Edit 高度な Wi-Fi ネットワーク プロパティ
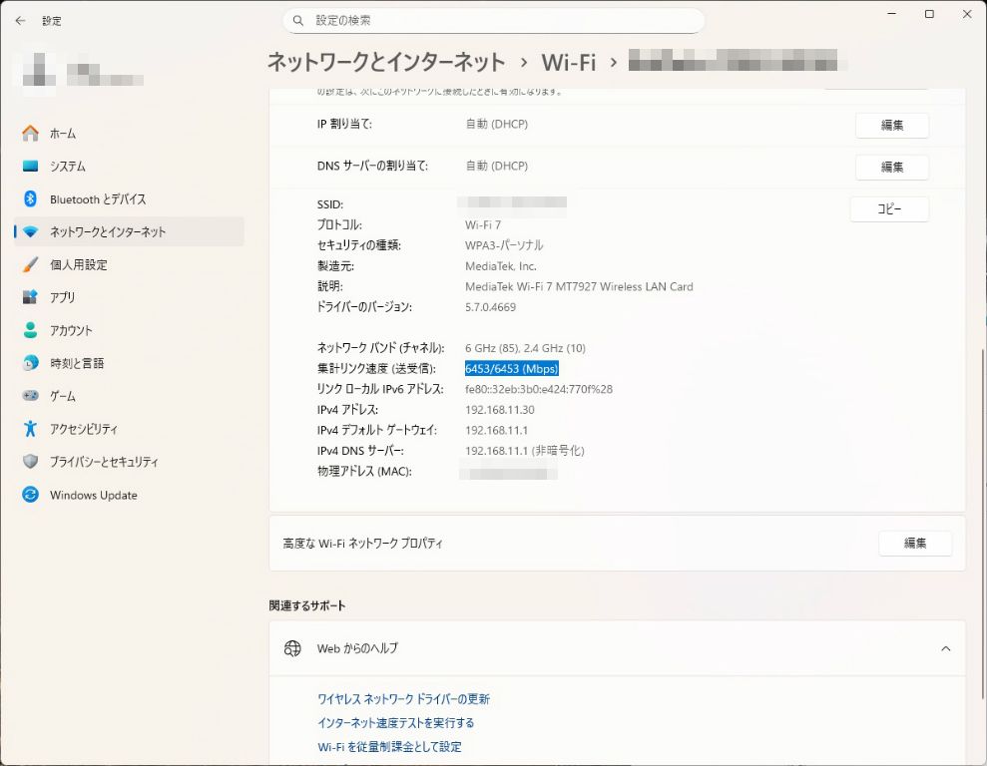 915,544
